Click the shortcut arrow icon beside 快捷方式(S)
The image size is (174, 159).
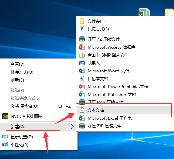[x=82, y=29]
